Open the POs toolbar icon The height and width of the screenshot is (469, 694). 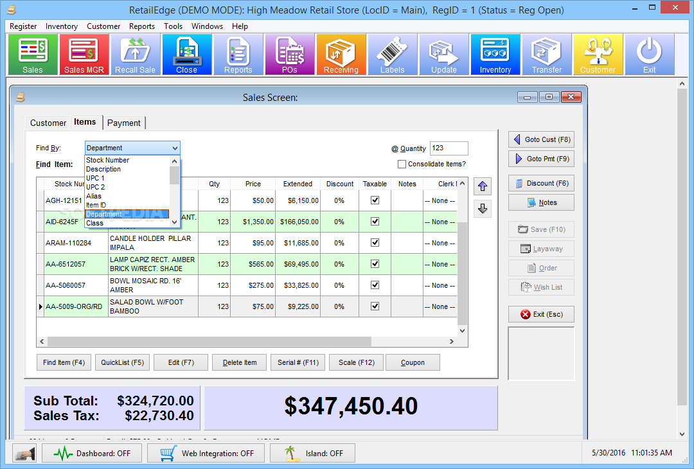pyautogui.click(x=289, y=55)
